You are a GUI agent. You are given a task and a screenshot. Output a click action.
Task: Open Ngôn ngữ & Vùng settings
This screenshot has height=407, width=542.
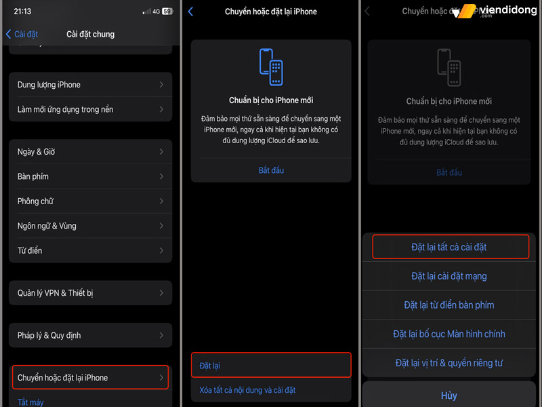(90, 226)
